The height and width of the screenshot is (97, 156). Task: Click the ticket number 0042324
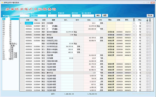click(128, 43)
